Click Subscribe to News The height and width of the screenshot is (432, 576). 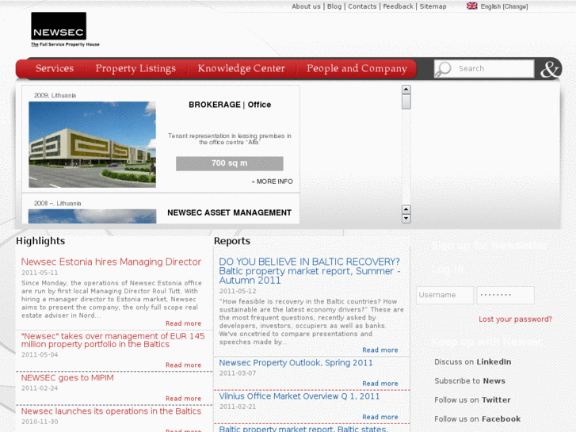click(x=470, y=381)
